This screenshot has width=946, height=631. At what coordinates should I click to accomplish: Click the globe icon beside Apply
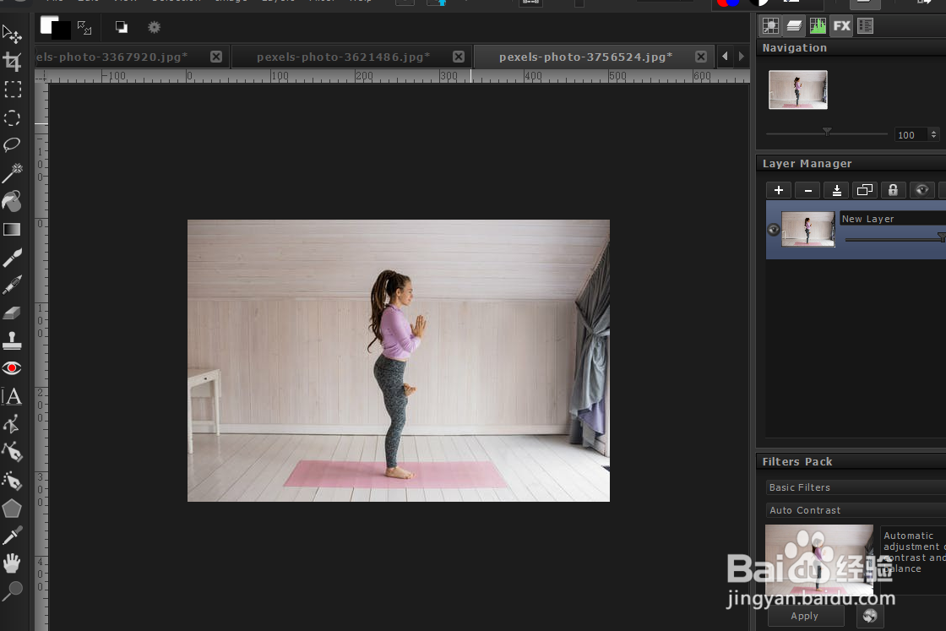(869, 616)
